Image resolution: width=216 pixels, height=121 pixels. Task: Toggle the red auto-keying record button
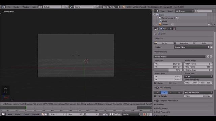point(144,114)
